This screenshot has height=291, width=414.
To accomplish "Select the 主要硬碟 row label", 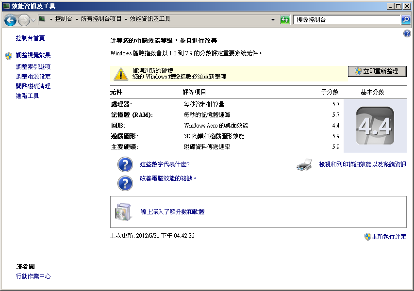I will [x=124, y=146].
